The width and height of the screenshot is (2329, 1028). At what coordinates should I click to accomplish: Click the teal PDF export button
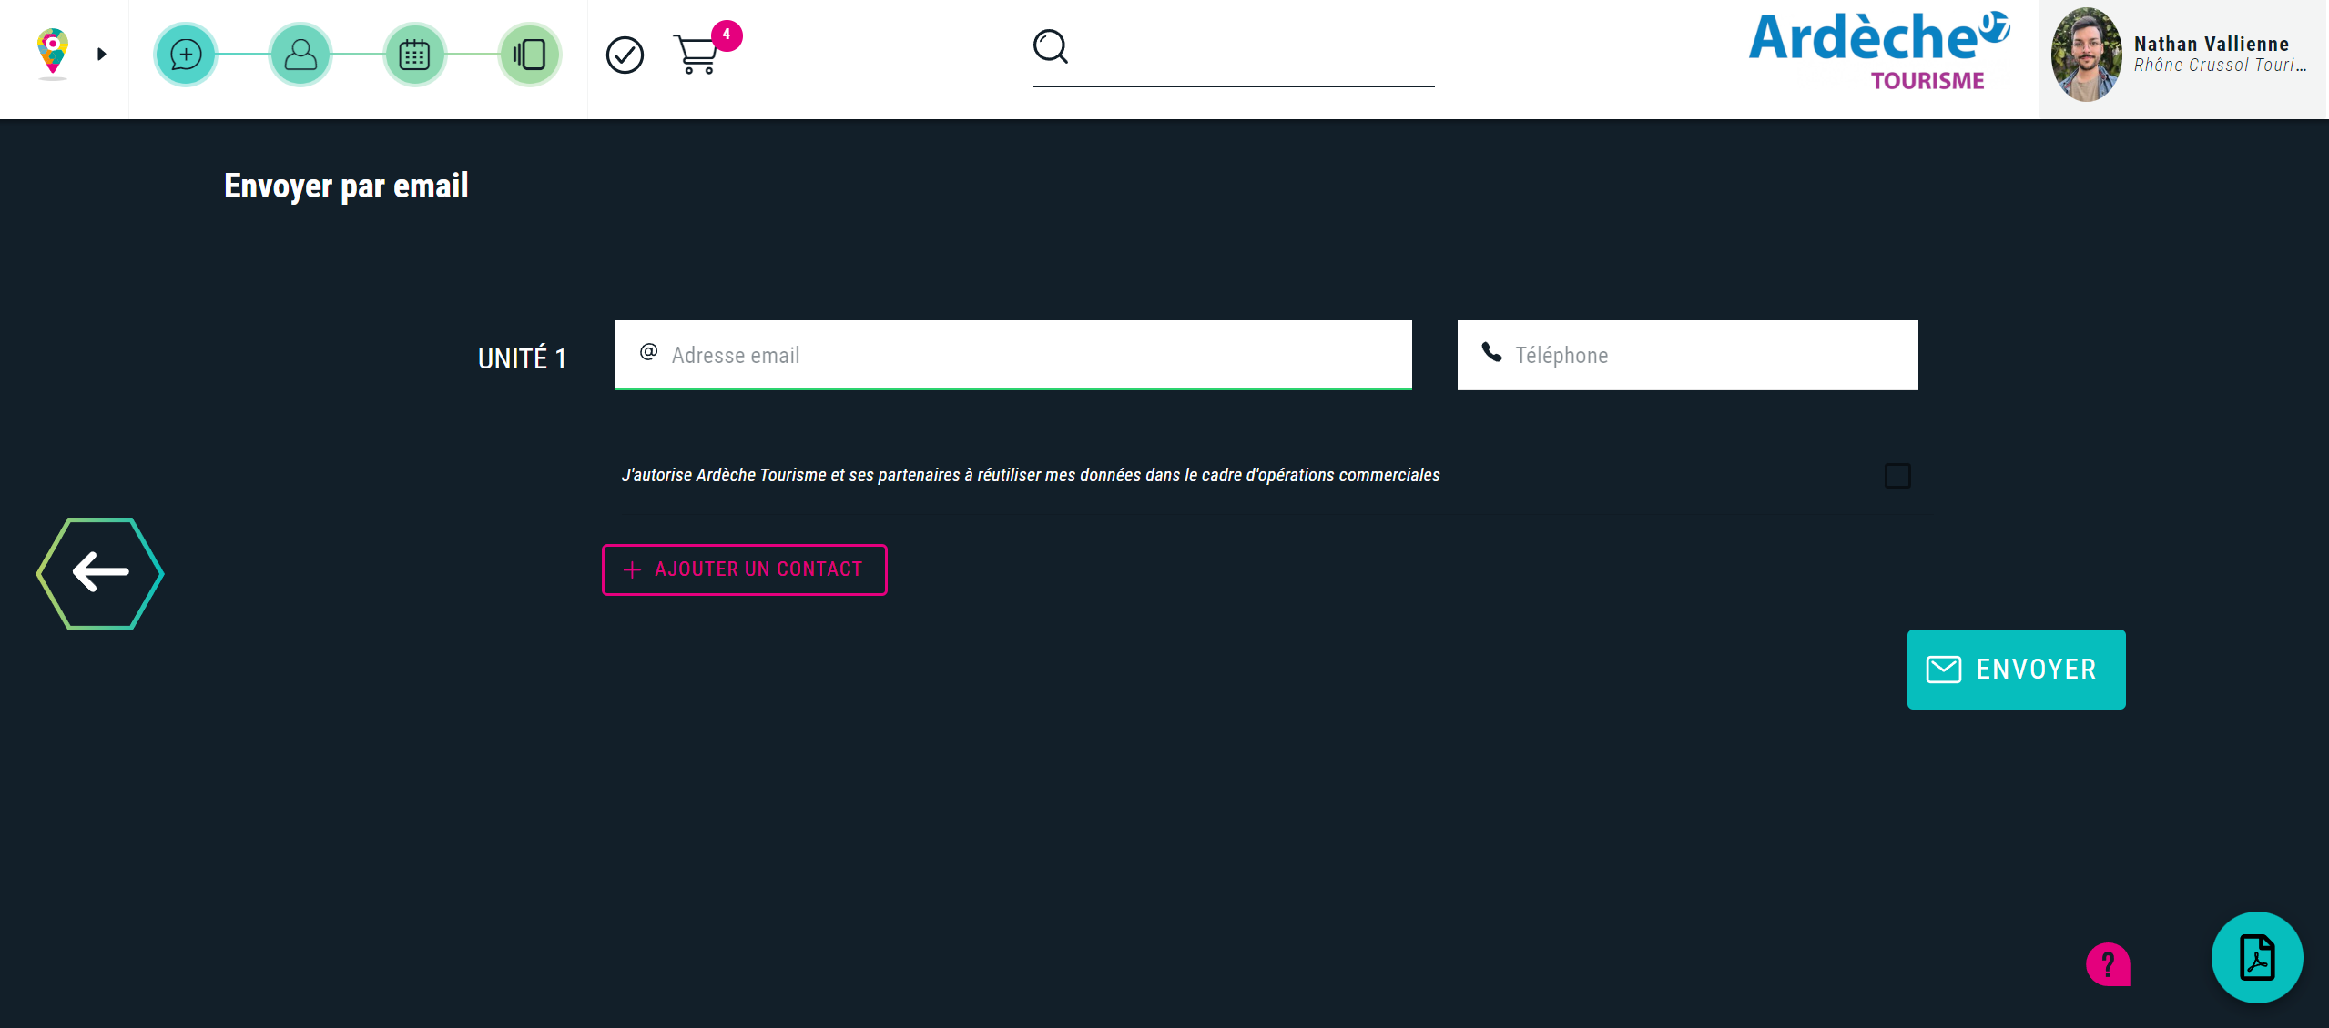[2257, 957]
